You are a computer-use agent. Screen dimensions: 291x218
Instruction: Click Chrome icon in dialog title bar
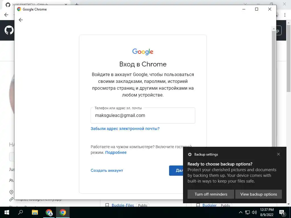(19, 9)
